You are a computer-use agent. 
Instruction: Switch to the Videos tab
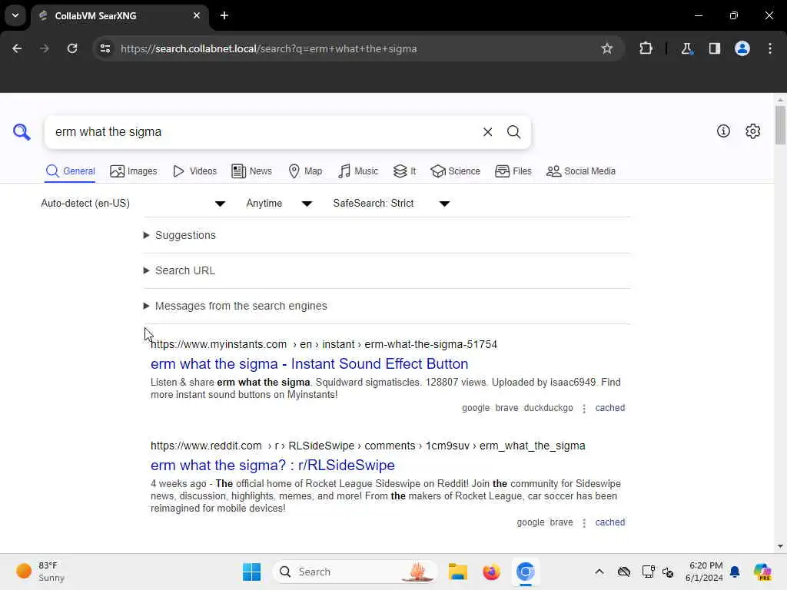194,171
